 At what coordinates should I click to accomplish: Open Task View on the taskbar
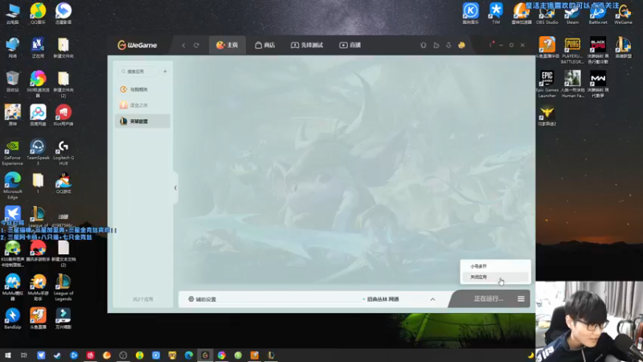tap(24, 356)
